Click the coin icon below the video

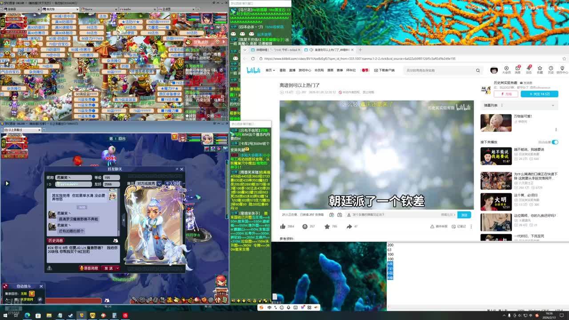(x=305, y=226)
